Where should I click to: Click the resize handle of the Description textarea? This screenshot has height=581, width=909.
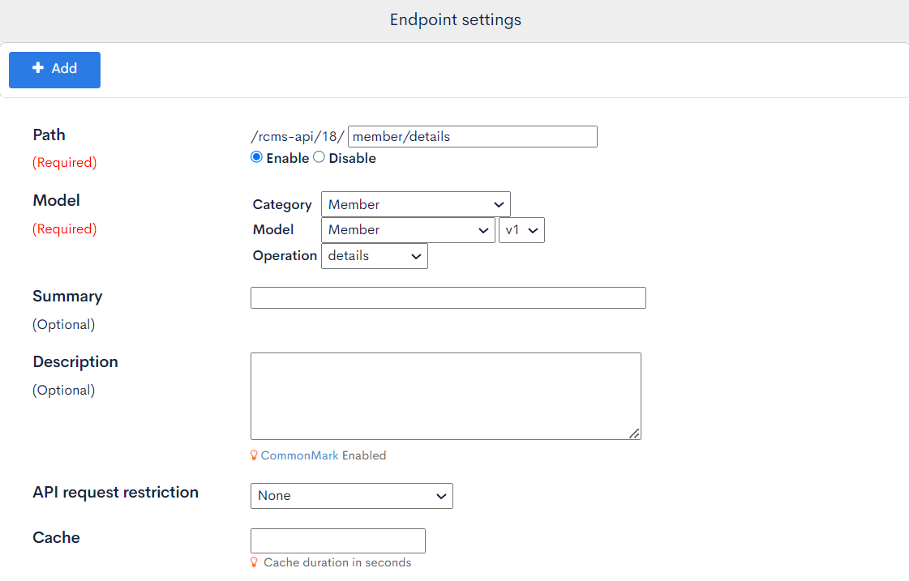635,436
